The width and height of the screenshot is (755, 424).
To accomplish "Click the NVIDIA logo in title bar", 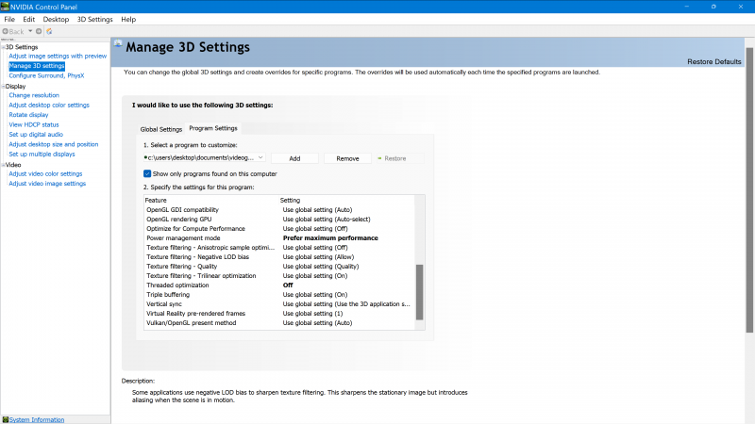I will (x=5, y=7).
